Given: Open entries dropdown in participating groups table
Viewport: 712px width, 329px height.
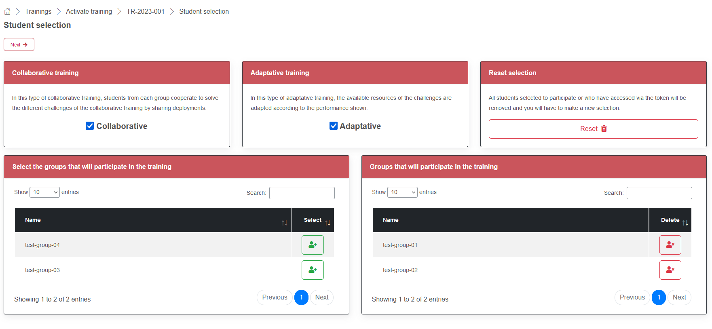Looking at the screenshot, I should click(402, 192).
